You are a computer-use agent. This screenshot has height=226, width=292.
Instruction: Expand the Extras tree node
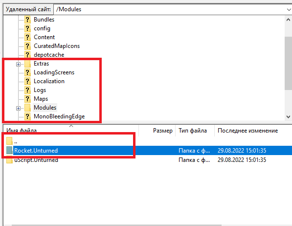[18, 64]
